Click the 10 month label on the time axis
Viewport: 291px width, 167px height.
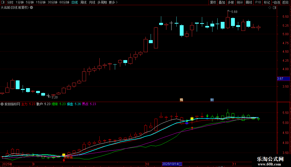(x=147, y=164)
